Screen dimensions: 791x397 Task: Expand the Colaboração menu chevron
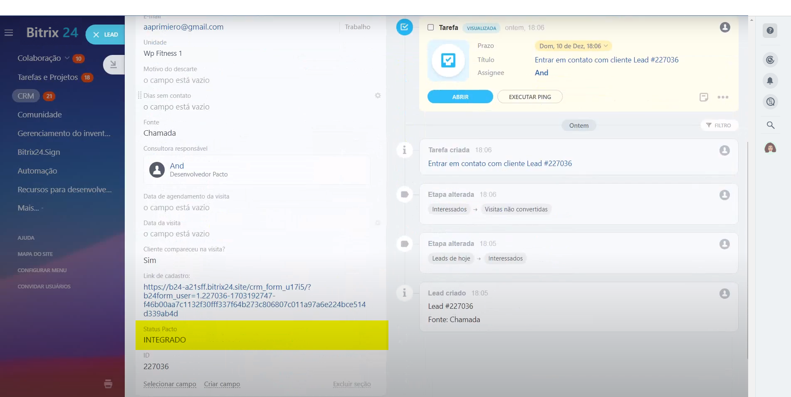click(x=67, y=58)
